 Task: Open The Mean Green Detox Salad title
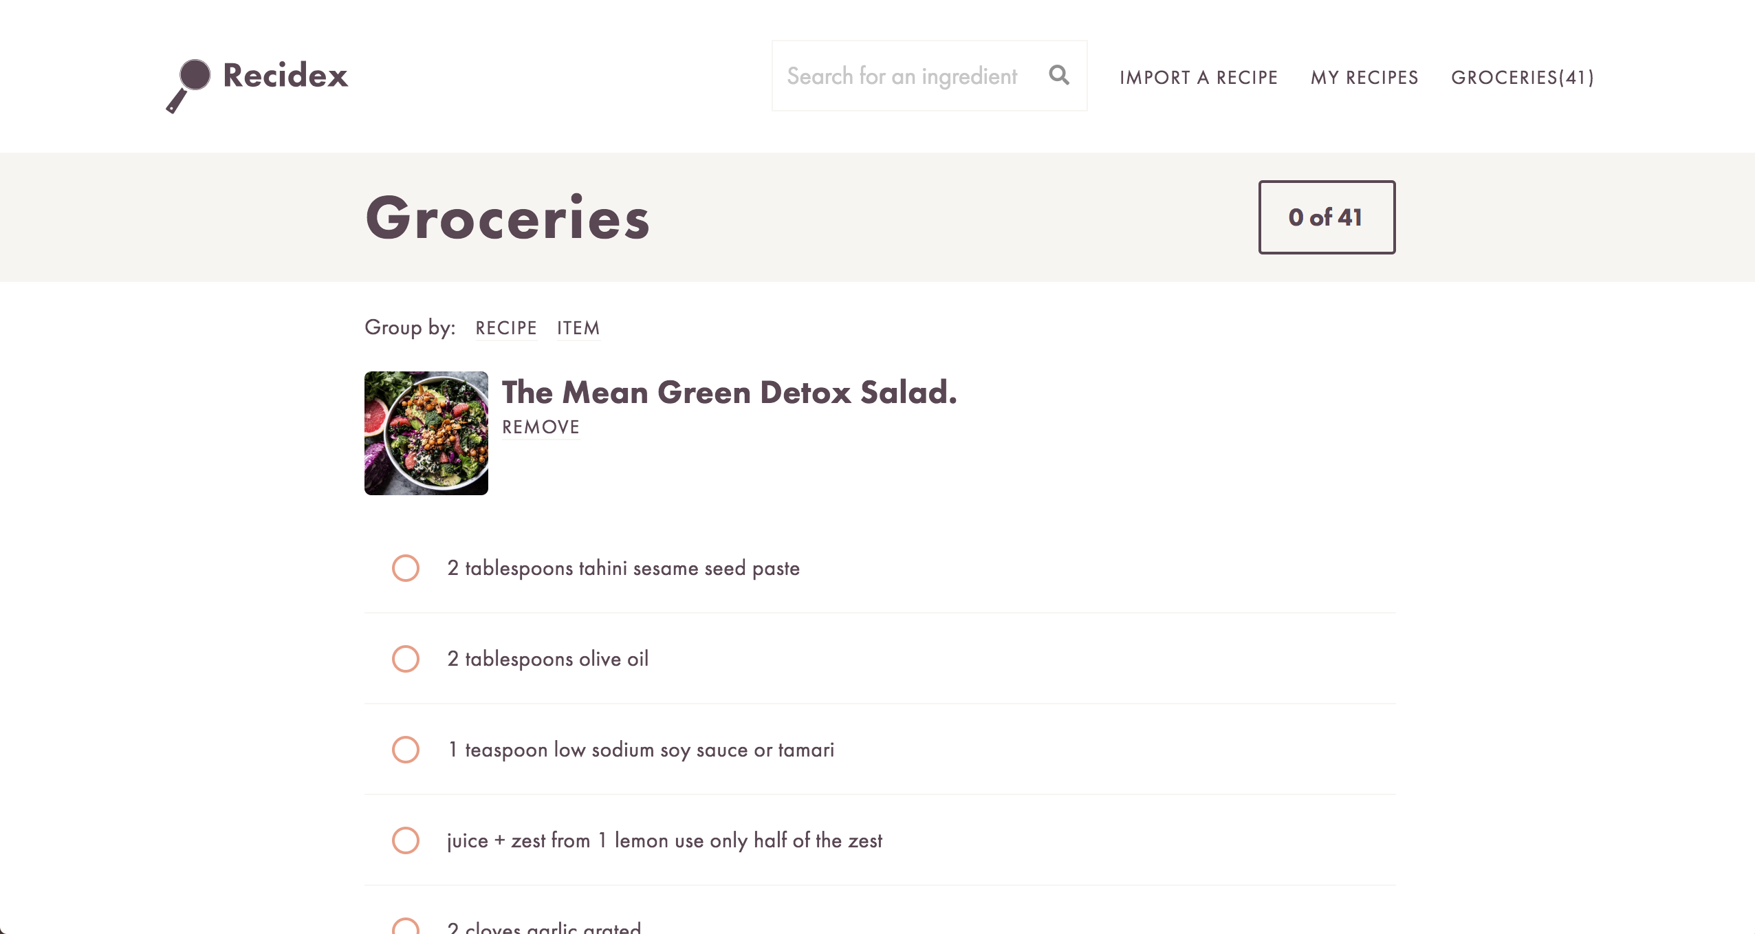click(729, 393)
